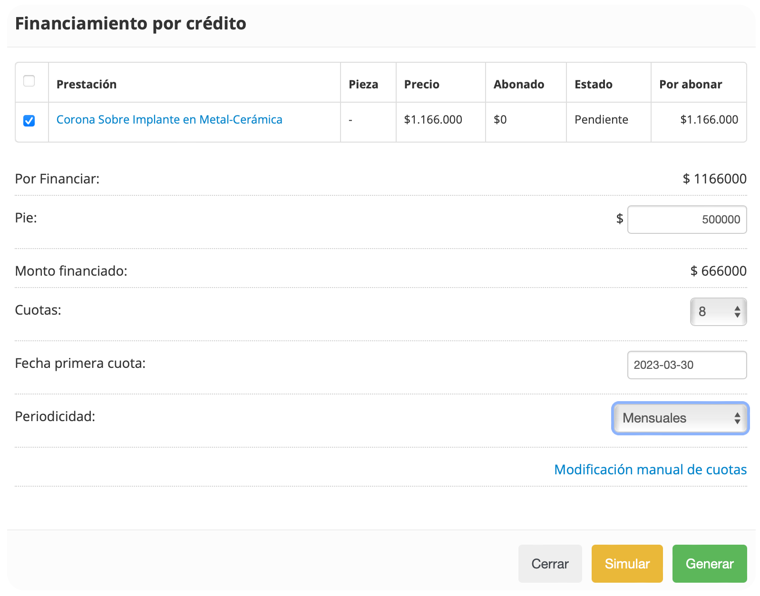Open the Cuotas dropdown

[718, 312]
